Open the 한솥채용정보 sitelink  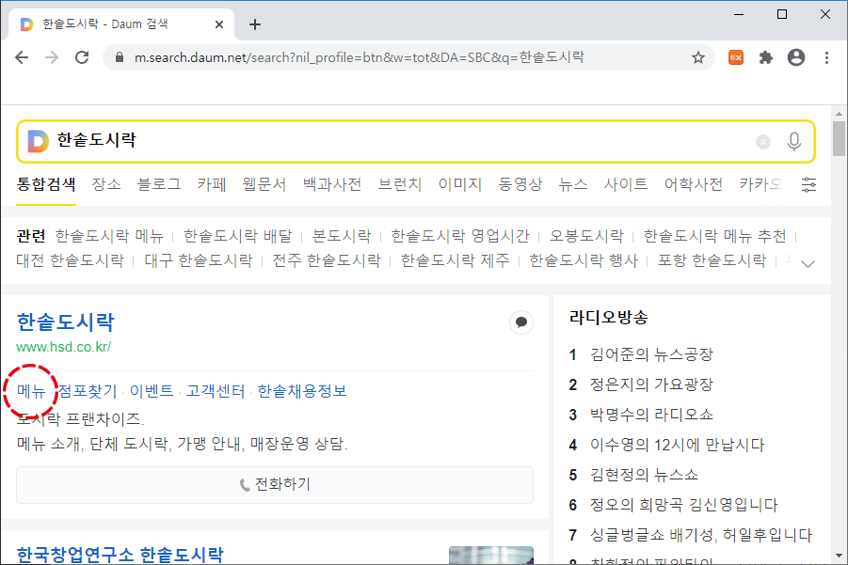pyautogui.click(x=302, y=390)
